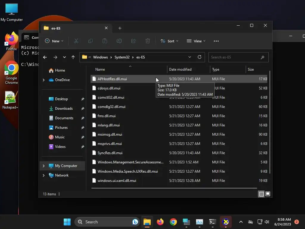Open the clock and date flyout

pos(283,222)
